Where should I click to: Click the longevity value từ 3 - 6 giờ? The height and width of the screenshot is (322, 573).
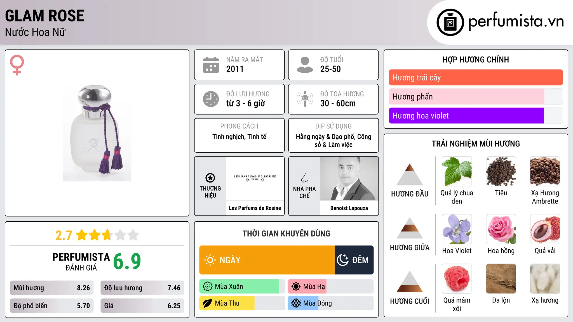246,103
